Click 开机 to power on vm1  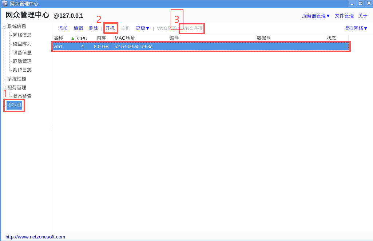[x=110, y=28]
